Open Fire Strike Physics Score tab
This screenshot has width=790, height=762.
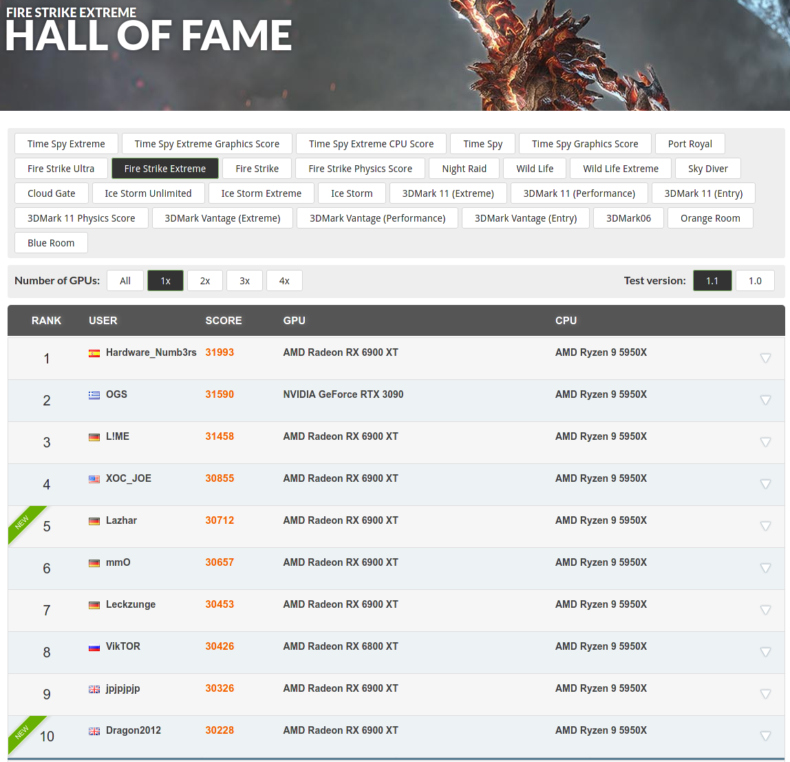click(360, 169)
